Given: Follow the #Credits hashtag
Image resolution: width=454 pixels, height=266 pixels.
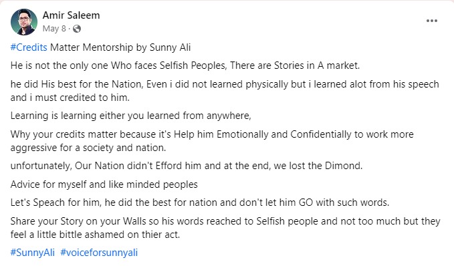Looking at the screenshot, I should coord(29,47).
